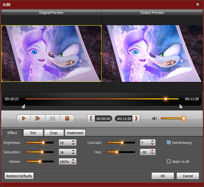Decrease the Saturation value with down arrow
This screenshot has width=204, height=187.
[x=73, y=153]
